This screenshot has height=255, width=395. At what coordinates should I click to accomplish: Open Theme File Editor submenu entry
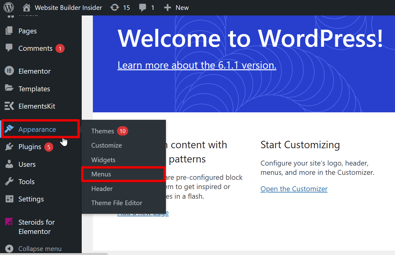tap(117, 203)
